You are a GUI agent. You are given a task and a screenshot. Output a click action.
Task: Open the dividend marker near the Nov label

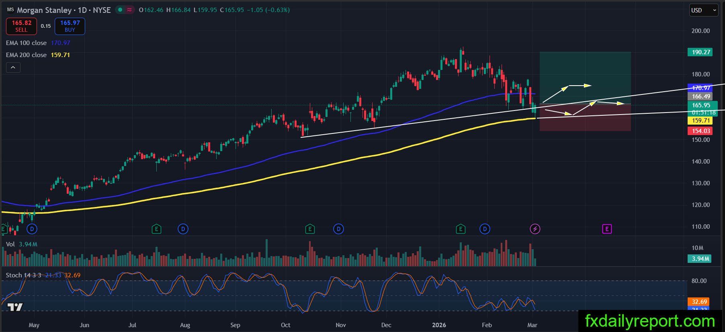tap(338, 229)
